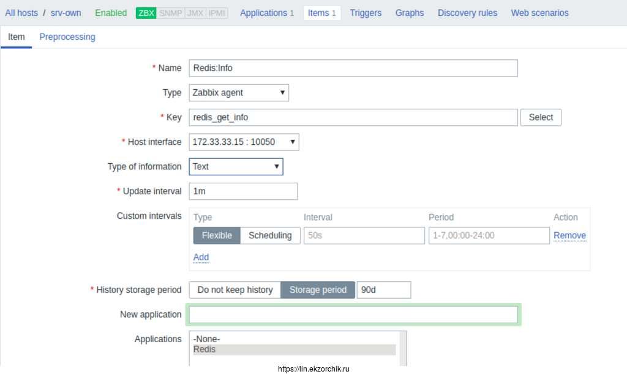Expand the Host interface dropdown
The image size is (627, 374).
click(x=244, y=142)
